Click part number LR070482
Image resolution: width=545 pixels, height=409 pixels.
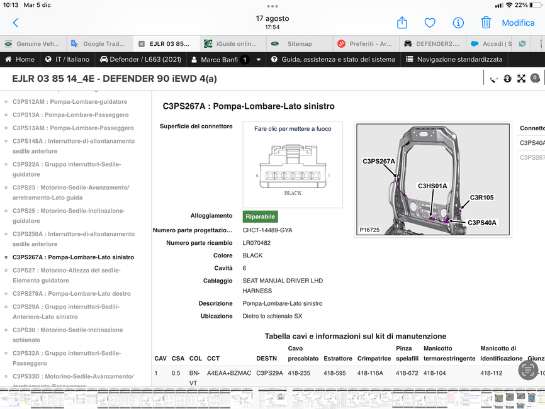coord(257,243)
